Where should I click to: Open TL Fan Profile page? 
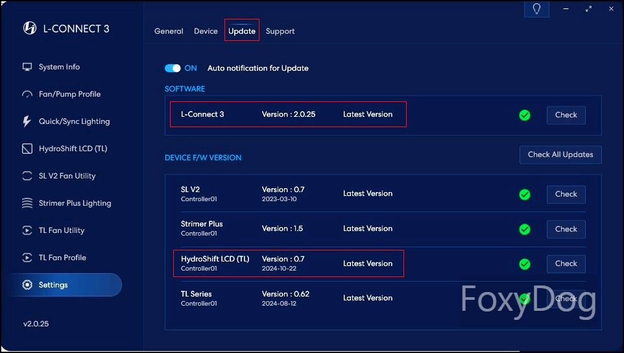pyautogui.click(x=62, y=258)
